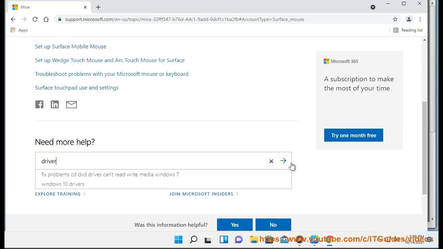443x249 pixels.
Task: Click Try one month free button
Action: click(x=354, y=135)
